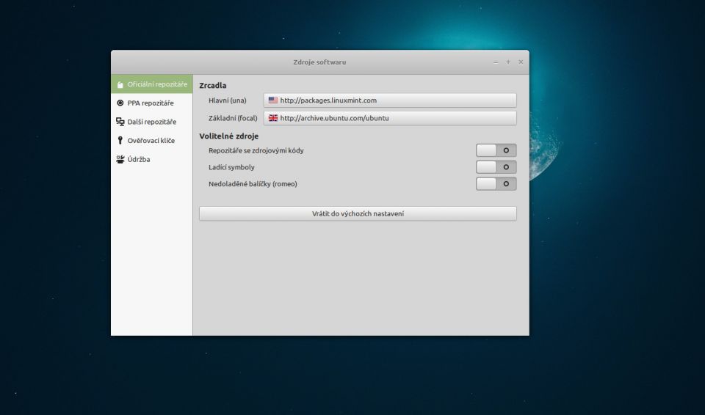
Task: Click the US flag in Hlavní mirror
Action: pos(273,100)
